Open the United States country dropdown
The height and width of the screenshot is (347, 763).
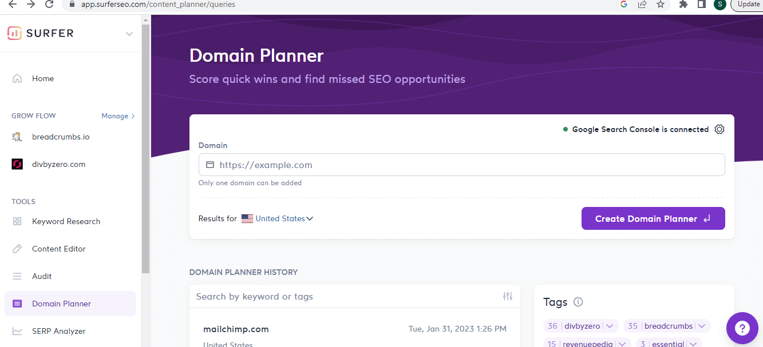pos(284,218)
